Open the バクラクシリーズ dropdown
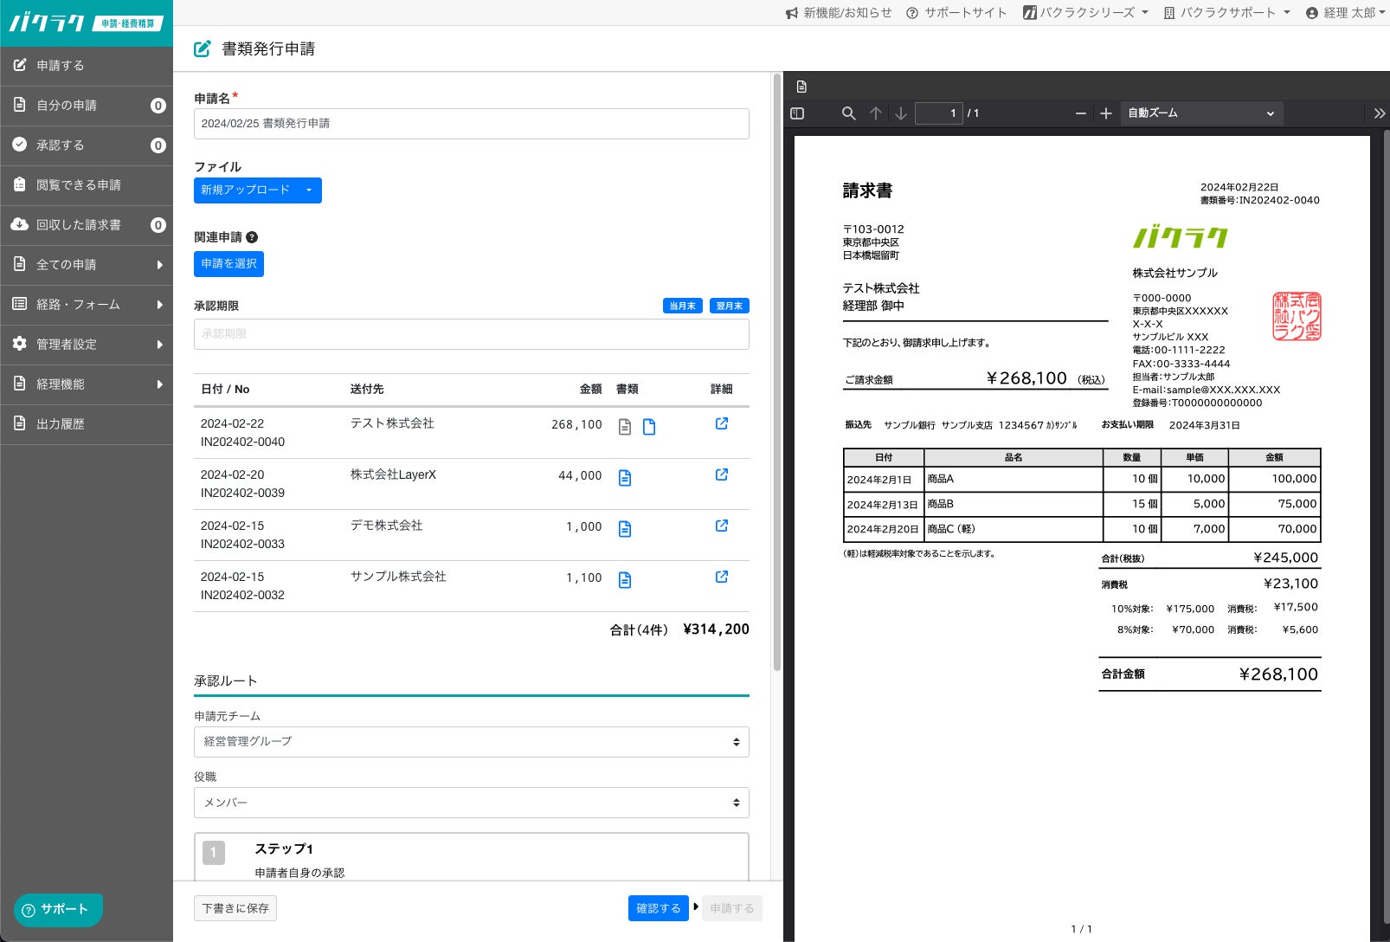Screen dimensions: 1390x942 pyautogui.click(x=1086, y=13)
